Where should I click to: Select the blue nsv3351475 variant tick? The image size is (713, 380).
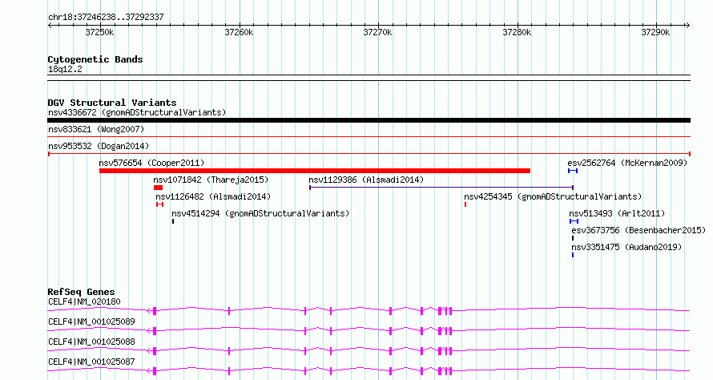[573, 255]
